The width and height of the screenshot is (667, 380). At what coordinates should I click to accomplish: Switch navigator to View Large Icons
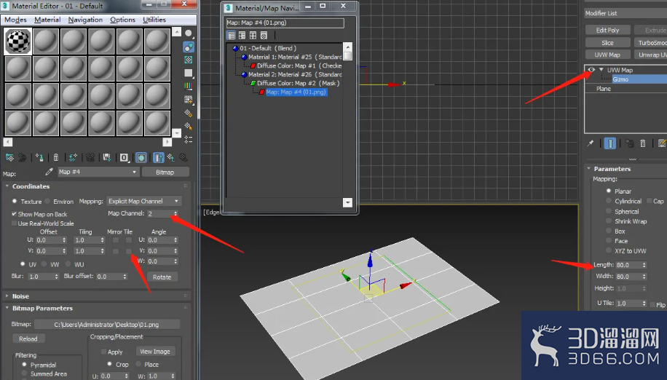[x=264, y=35]
